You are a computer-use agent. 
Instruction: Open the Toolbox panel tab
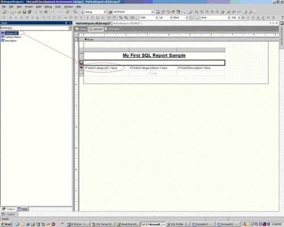coord(9,209)
